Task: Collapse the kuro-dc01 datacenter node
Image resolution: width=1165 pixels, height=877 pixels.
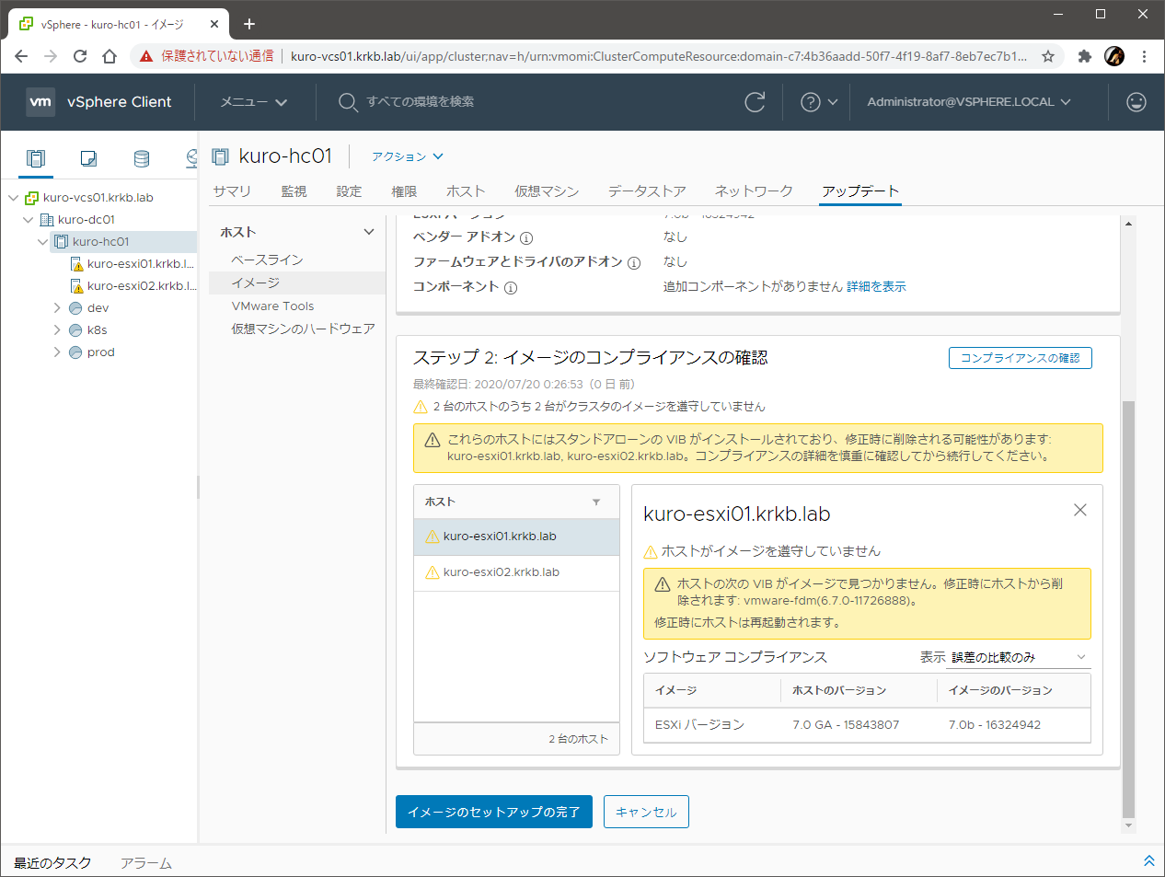Action: tap(28, 220)
